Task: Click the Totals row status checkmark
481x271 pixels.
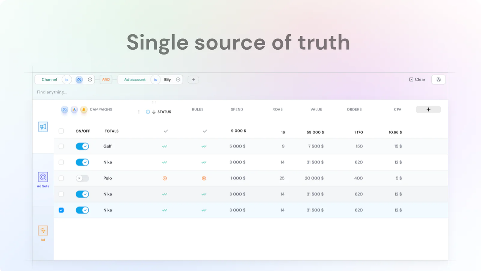Action: pos(166,131)
